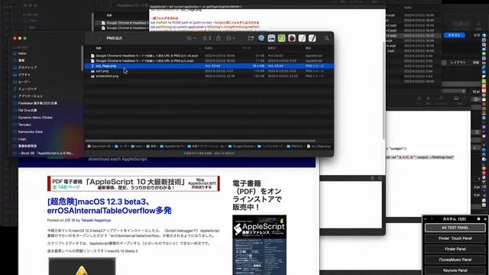The height and width of the screenshot is (275, 489).
Task: Click the green app icon in Finder toolbar
Action: tap(282, 38)
